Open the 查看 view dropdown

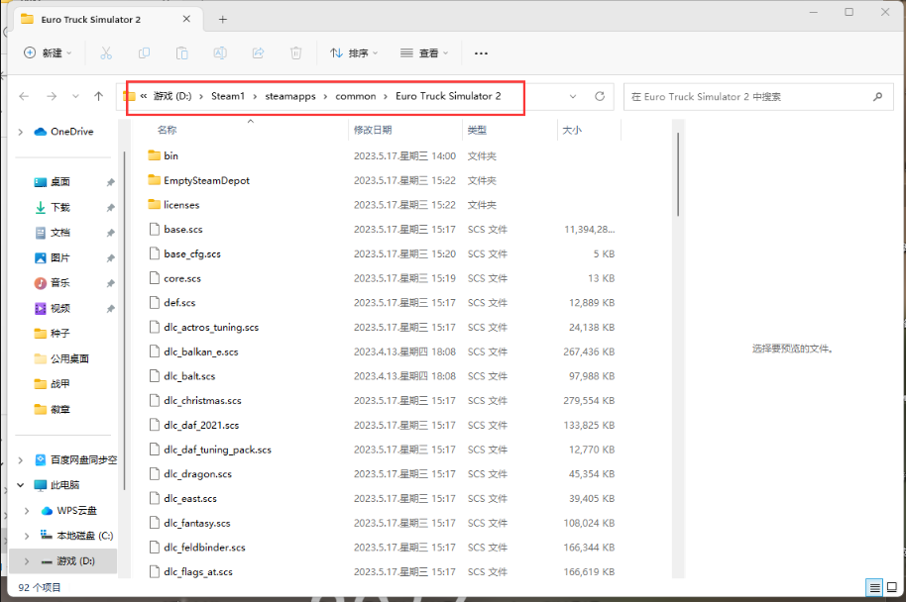pos(424,53)
